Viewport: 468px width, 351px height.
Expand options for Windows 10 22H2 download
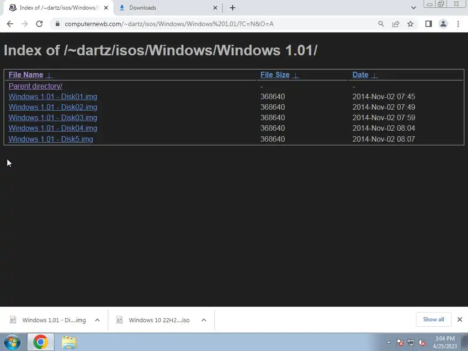click(204, 320)
